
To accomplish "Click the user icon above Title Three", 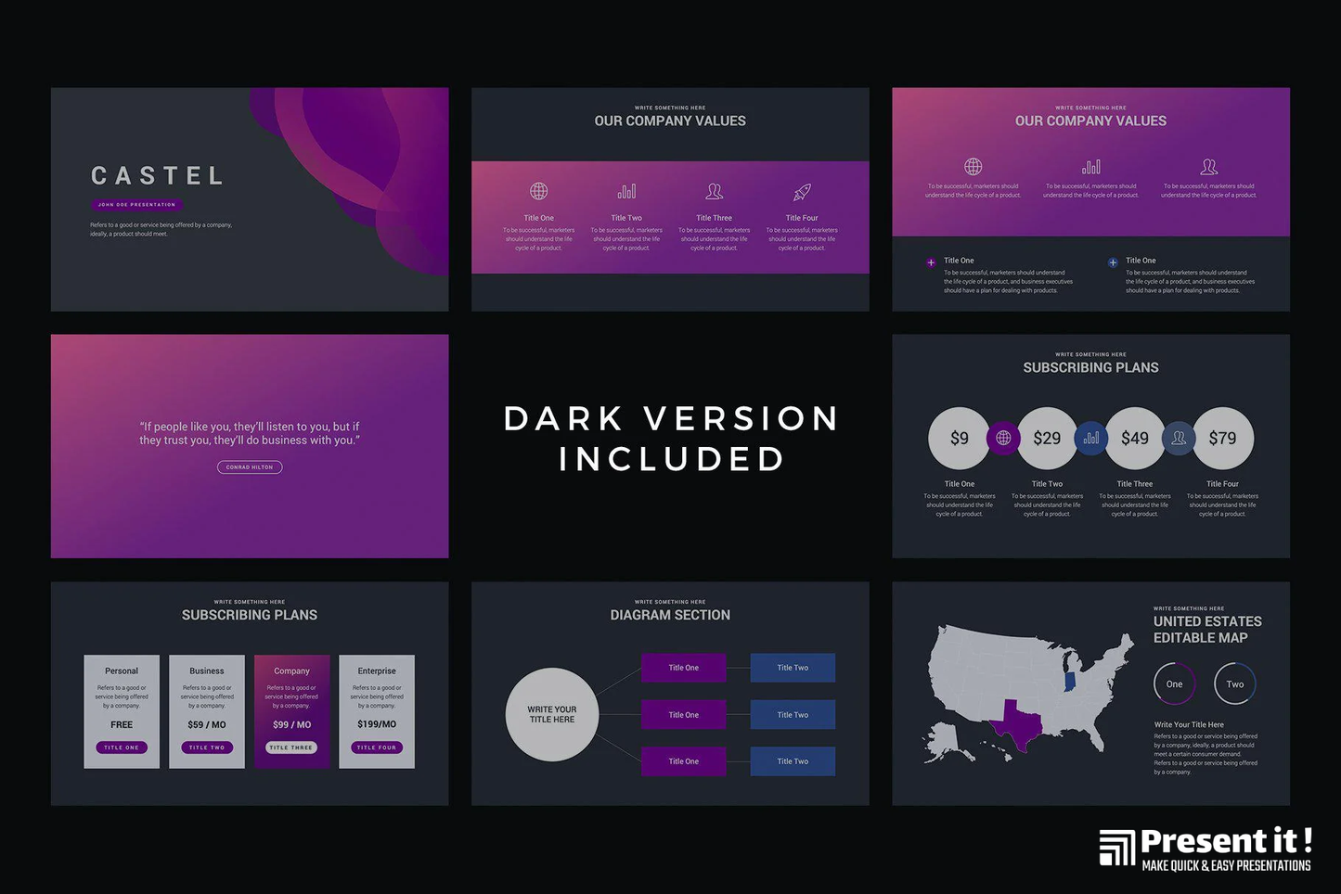I will 714,191.
